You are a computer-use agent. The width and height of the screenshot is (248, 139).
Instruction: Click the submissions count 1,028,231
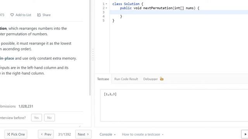pyautogui.click(x=26, y=107)
